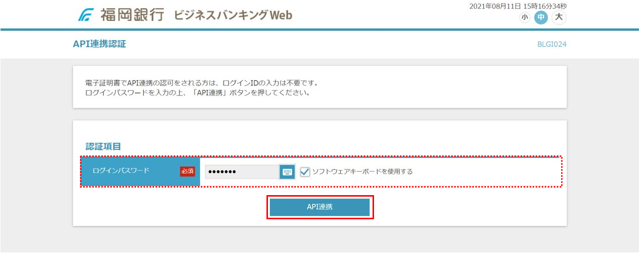Click the red 必須 badge
The width and height of the screenshot is (641, 260).
[187, 171]
